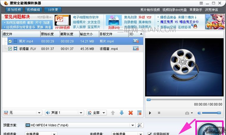Move selected file up arrow
226x135 pixels.
[113, 113]
